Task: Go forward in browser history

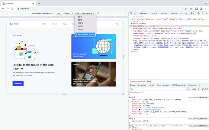Action: (8, 9)
